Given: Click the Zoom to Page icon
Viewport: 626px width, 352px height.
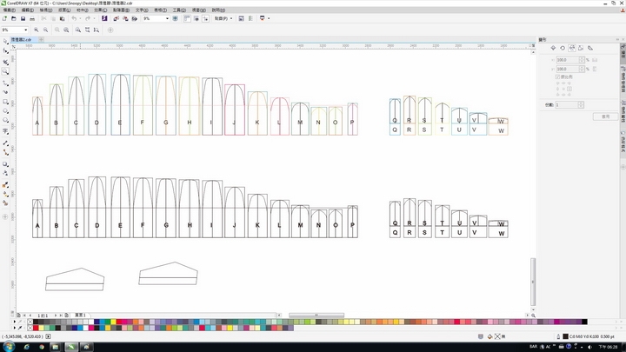Looking at the screenshot, I should pos(78,30).
